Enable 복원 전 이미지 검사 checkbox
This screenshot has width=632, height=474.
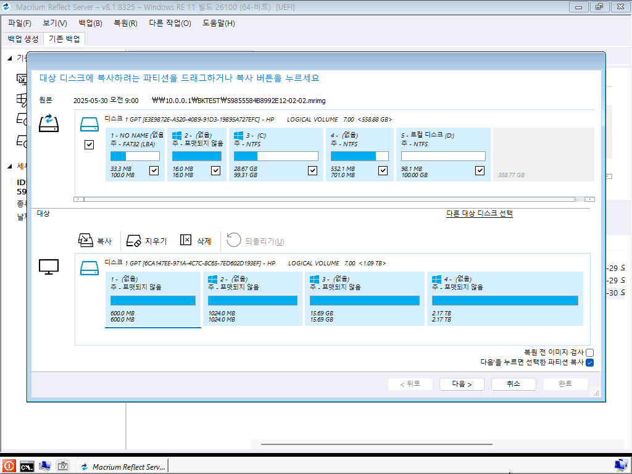[x=589, y=352]
